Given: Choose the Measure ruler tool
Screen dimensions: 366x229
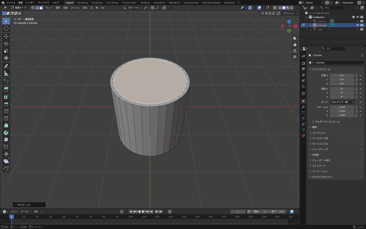Looking at the screenshot, I should click(6, 74).
